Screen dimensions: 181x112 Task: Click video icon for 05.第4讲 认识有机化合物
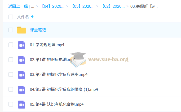point(21,104)
